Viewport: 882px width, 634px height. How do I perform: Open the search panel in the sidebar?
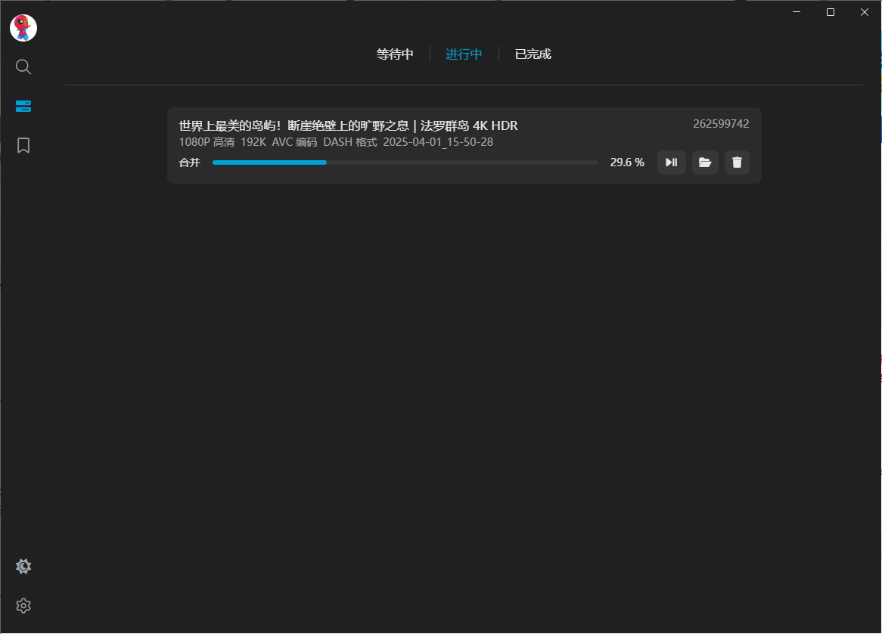pos(23,66)
